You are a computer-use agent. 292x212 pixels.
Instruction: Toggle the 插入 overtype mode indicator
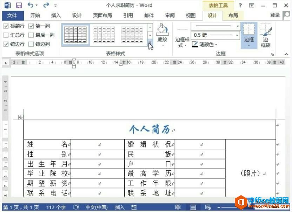[120, 207]
